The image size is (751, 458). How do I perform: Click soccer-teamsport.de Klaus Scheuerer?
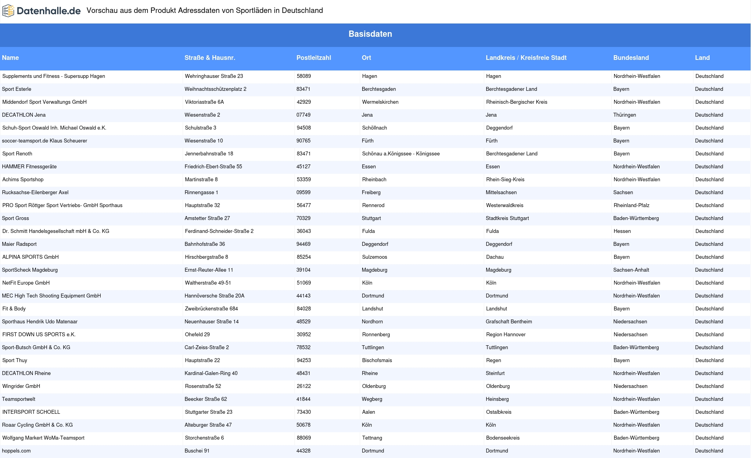(x=45, y=141)
